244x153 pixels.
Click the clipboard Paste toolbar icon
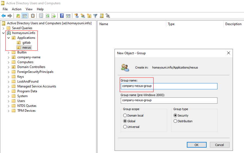point(33,16)
